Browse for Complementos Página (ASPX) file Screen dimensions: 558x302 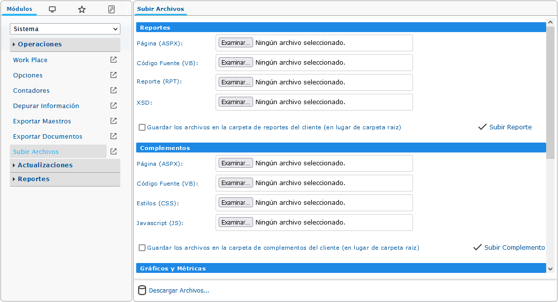click(x=236, y=163)
